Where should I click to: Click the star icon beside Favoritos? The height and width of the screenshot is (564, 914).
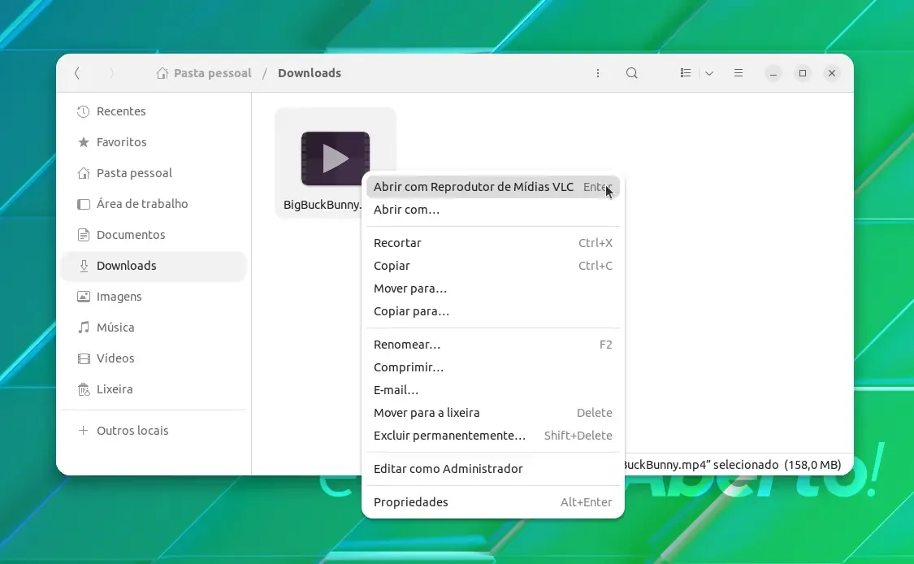coord(84,142)
